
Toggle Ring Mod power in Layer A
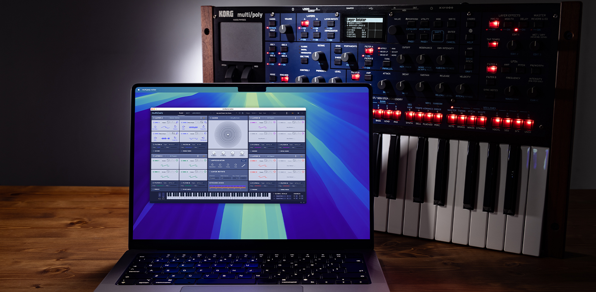pyautogui.click(x=182, y=151)
